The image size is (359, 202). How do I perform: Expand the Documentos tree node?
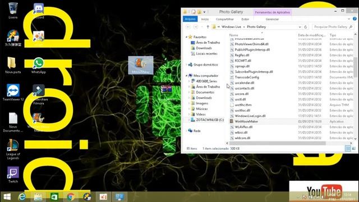click(189, 92)
